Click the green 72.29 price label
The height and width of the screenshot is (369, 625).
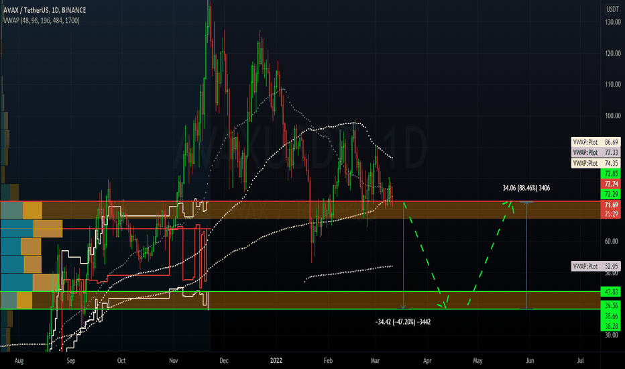611,195
